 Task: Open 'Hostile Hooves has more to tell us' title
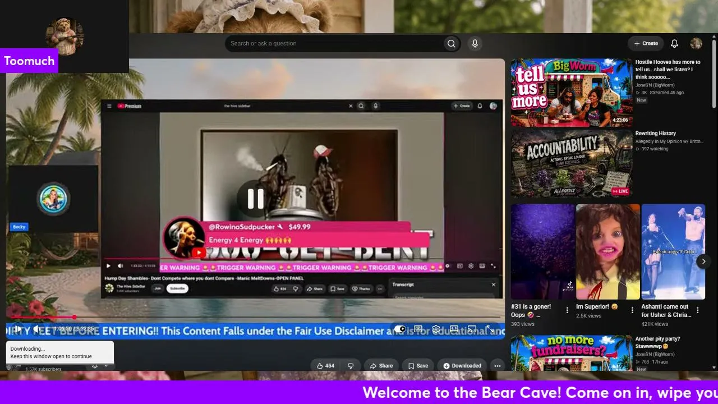point(668,70)
